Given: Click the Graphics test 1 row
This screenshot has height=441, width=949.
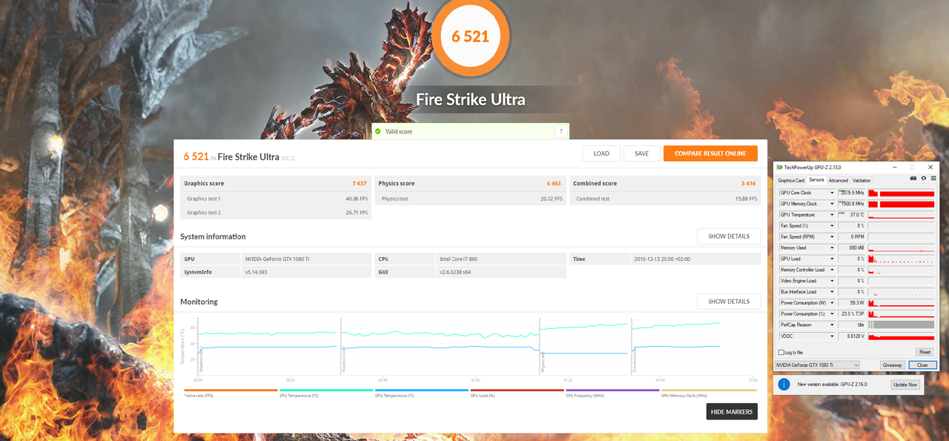Looking at the screenshot, I should click(276, 199).
